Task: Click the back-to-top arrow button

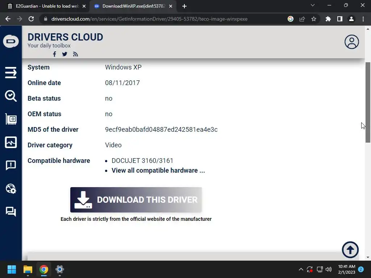Action: click(350, 250)
